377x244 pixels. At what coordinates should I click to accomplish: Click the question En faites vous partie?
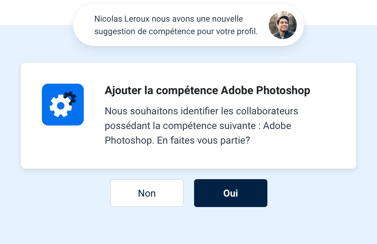tap(204, 140)
